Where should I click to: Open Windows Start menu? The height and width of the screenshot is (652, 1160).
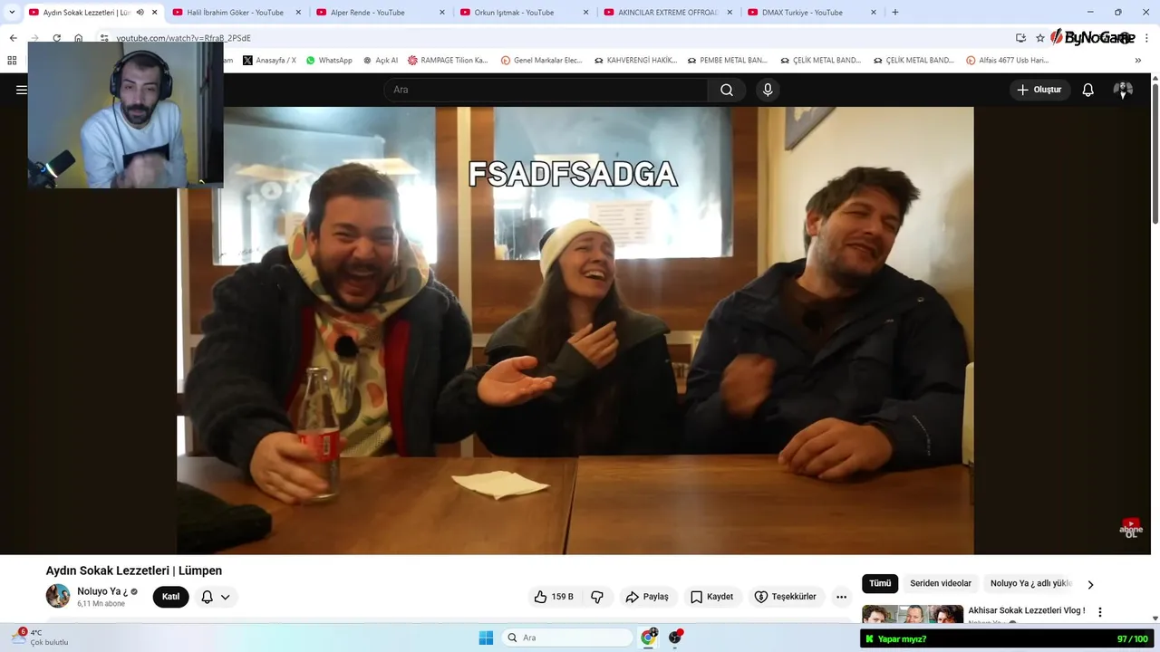(486, 638)
